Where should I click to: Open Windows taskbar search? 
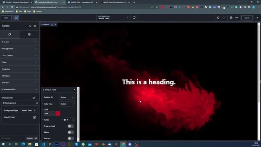10,144
